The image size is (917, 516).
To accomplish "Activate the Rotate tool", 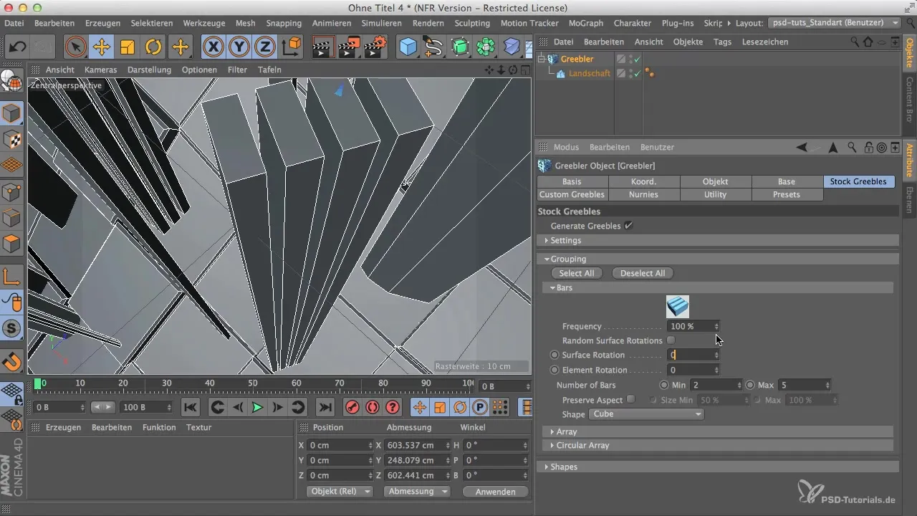I will click(153, 47).
